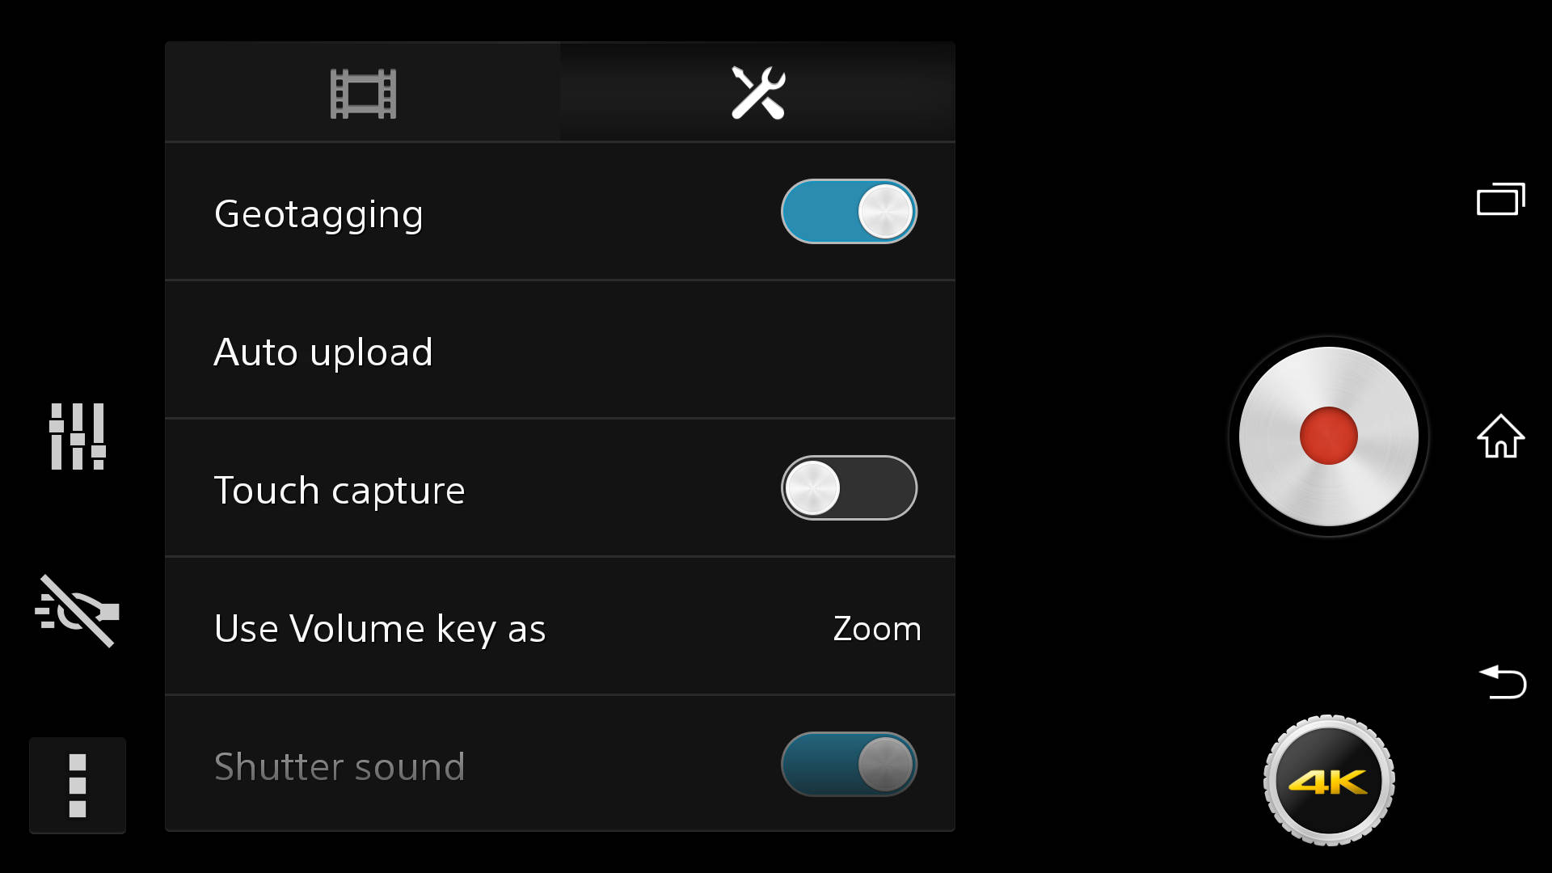Open the 4K capture mode selector
Image resolution: width=1552 pixels, height=873 pixels.
[x=1329, y=781]
